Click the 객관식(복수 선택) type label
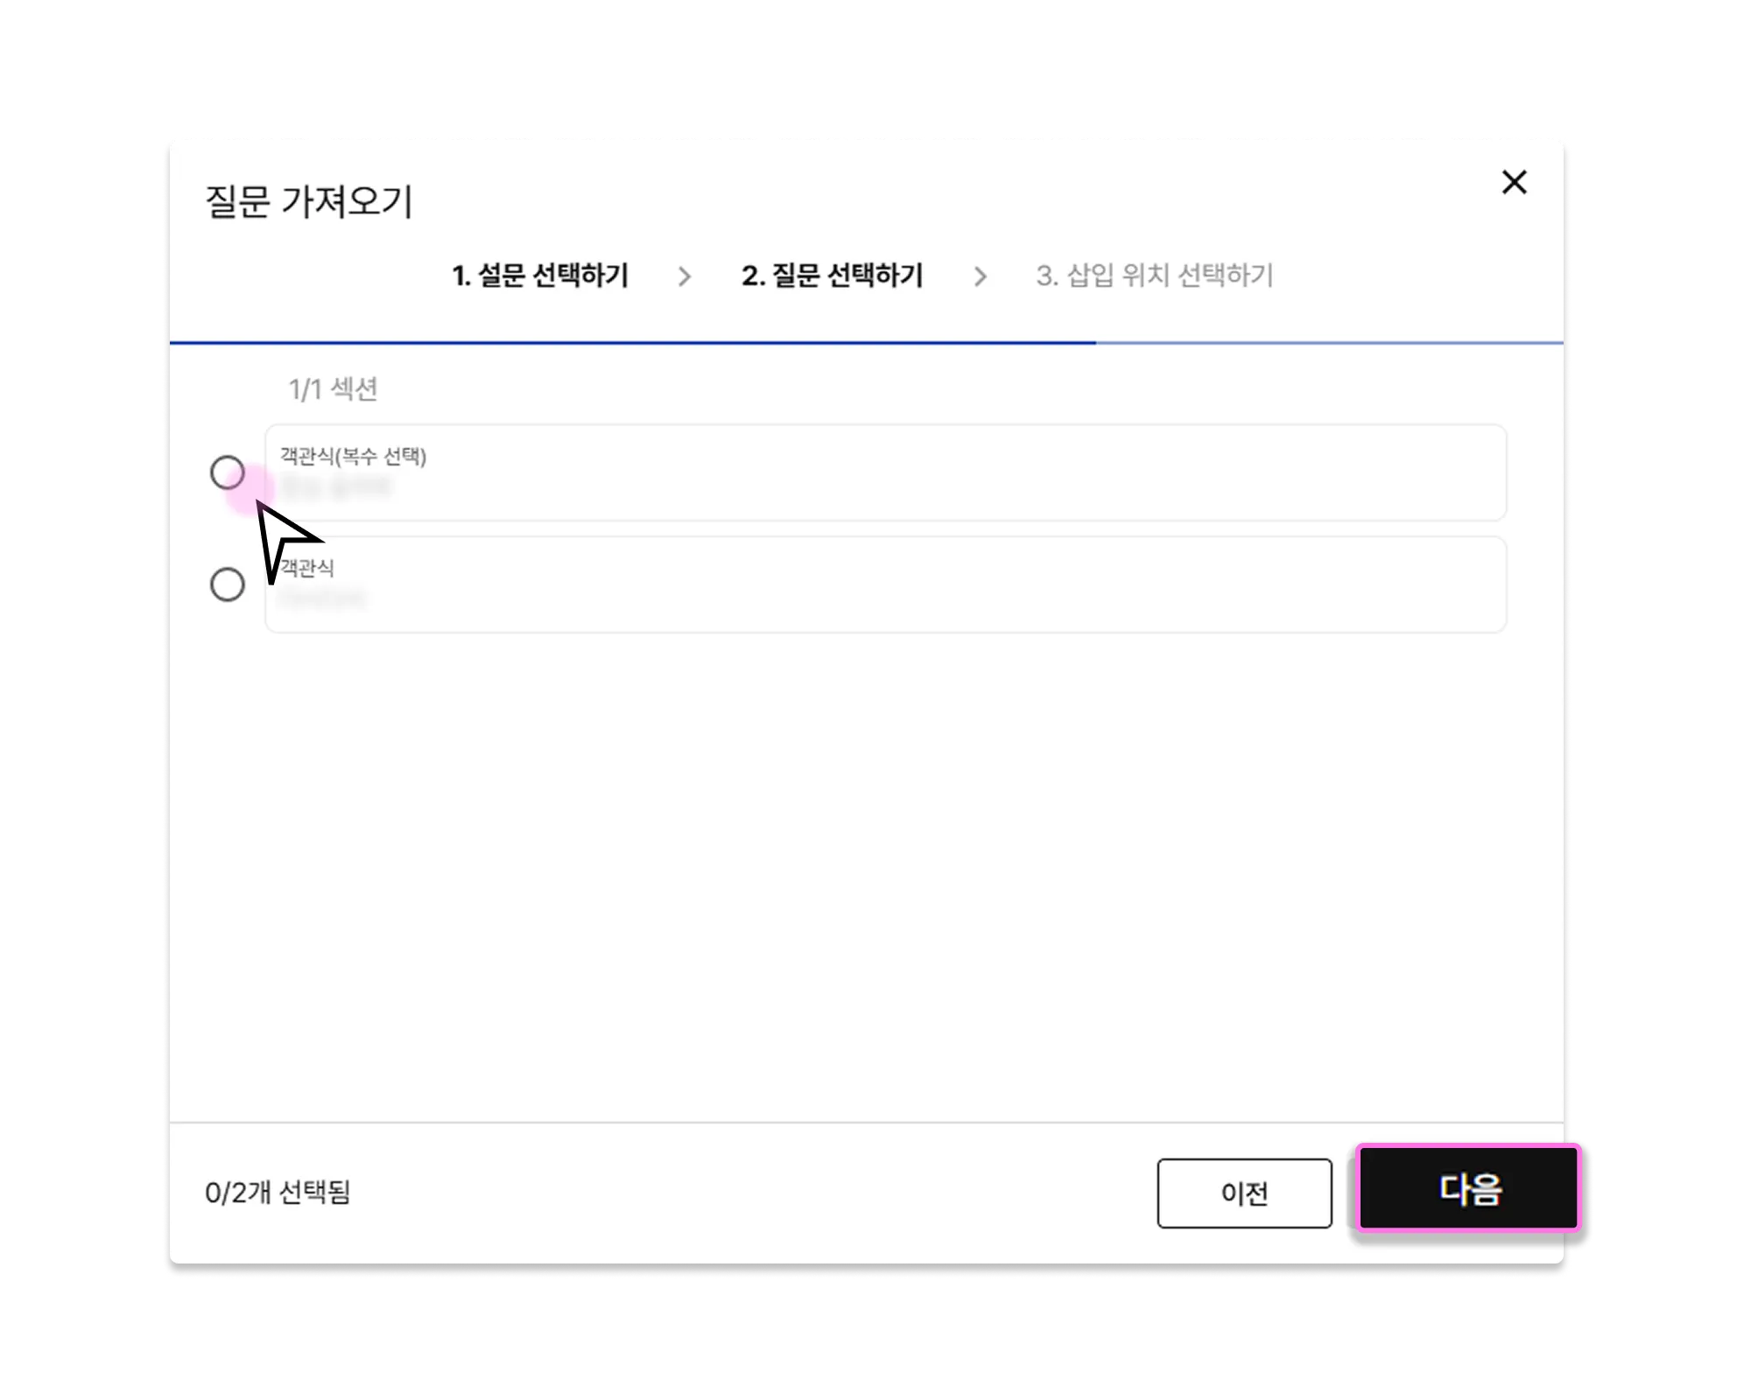 (353, 456)
